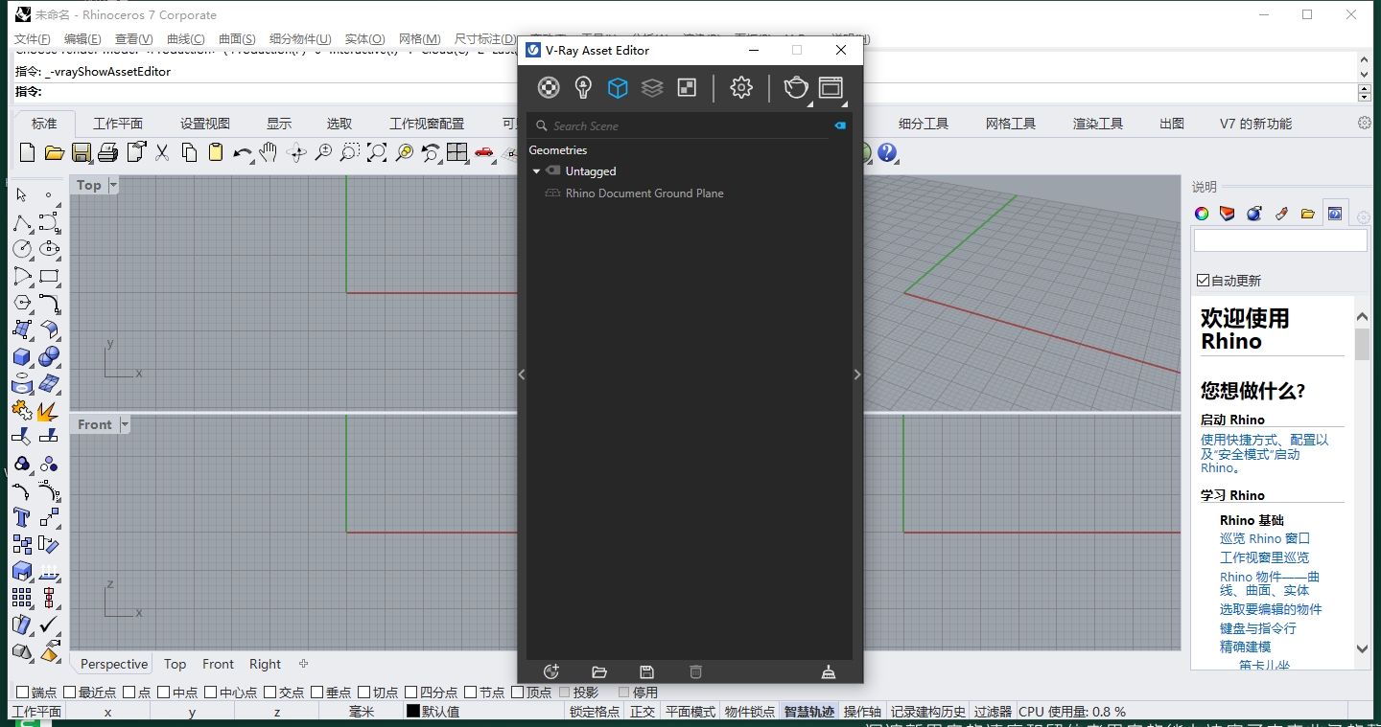Click Zoom Extents icon in Rhino toolbar

click(377, 152)
